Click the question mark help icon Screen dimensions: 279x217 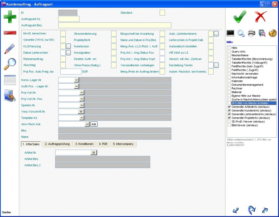click(272, 33)
